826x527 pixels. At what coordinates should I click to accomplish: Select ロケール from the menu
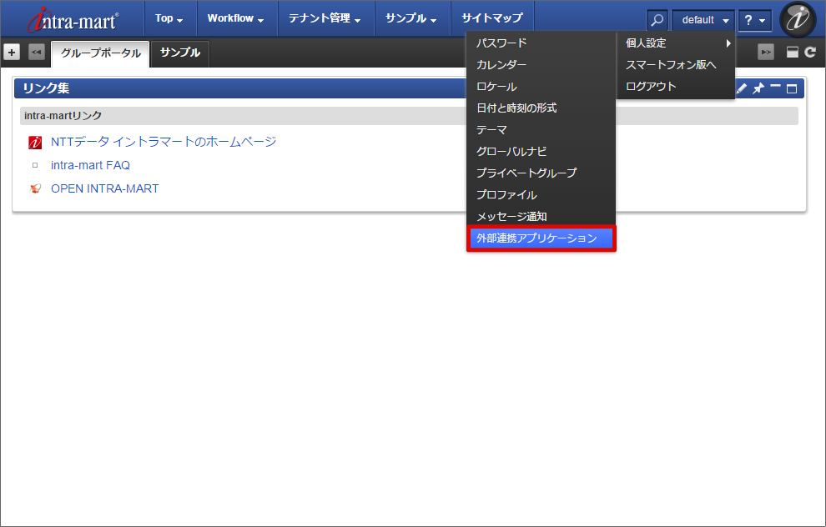point(541,87)
